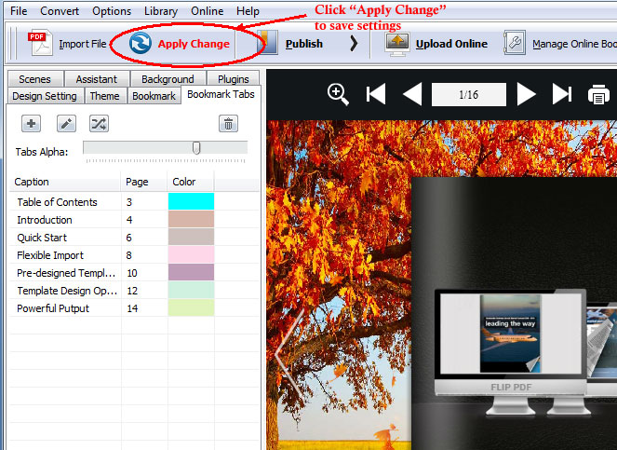Print the flipbook using printer icon
617x450 pixels.
(x=598, y=95)
